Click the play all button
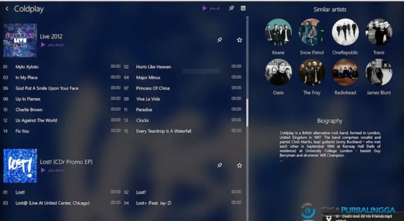This screenshot has width=404, height=221. point(211,8)
